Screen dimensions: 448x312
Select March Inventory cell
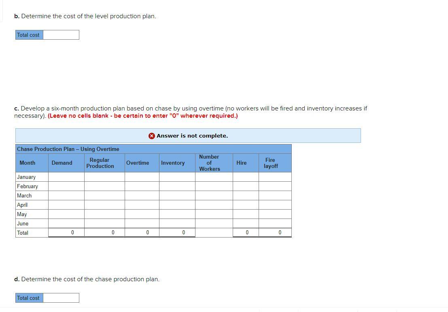pos(177,195)
